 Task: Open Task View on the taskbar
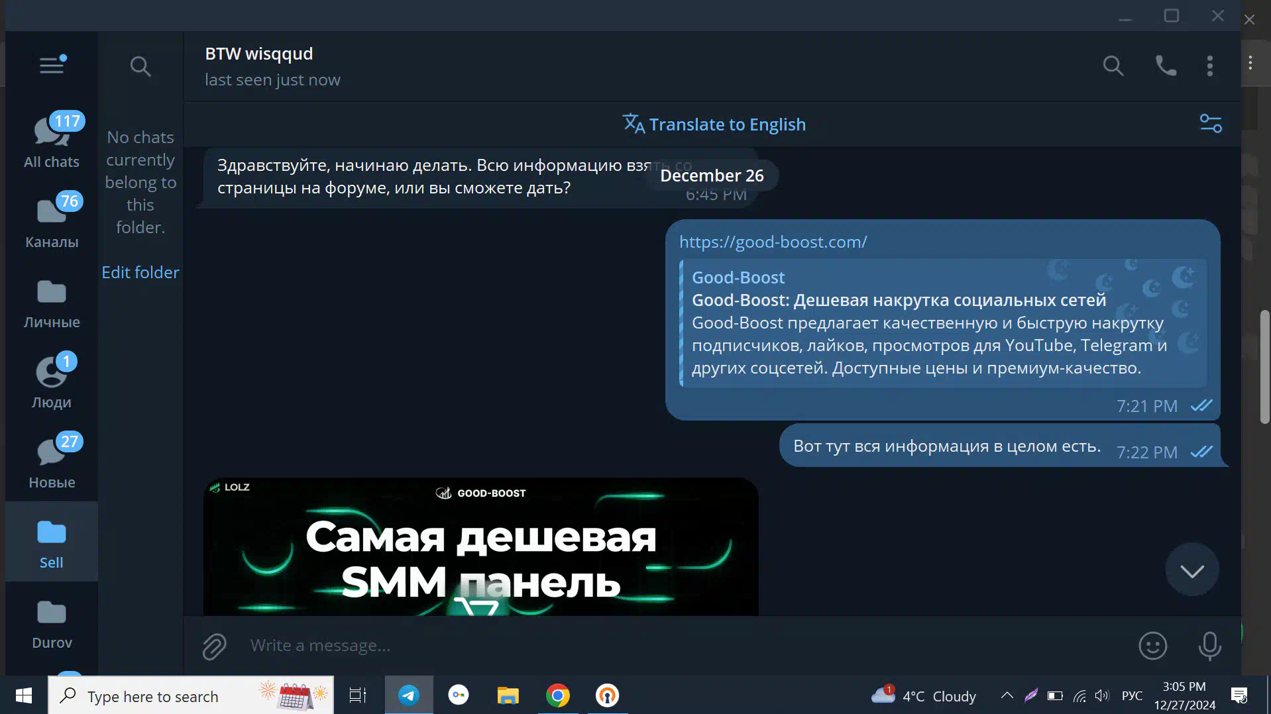358,695
